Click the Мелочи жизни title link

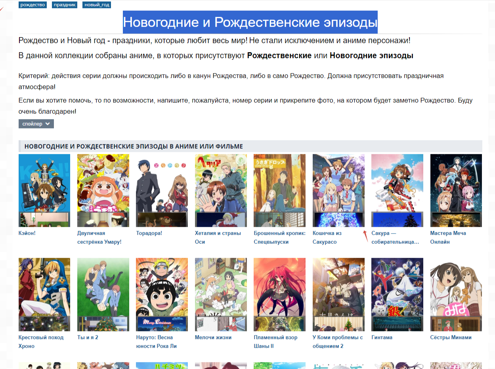(213, 337)
